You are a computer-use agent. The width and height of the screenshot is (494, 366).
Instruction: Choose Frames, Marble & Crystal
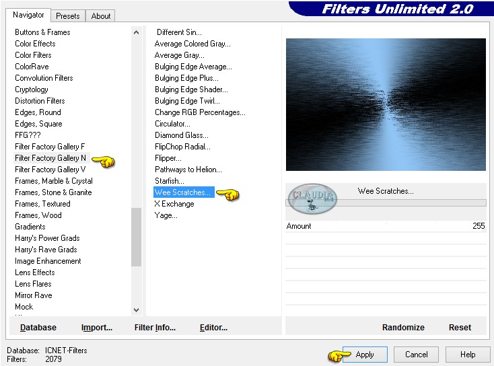(54, 181)
